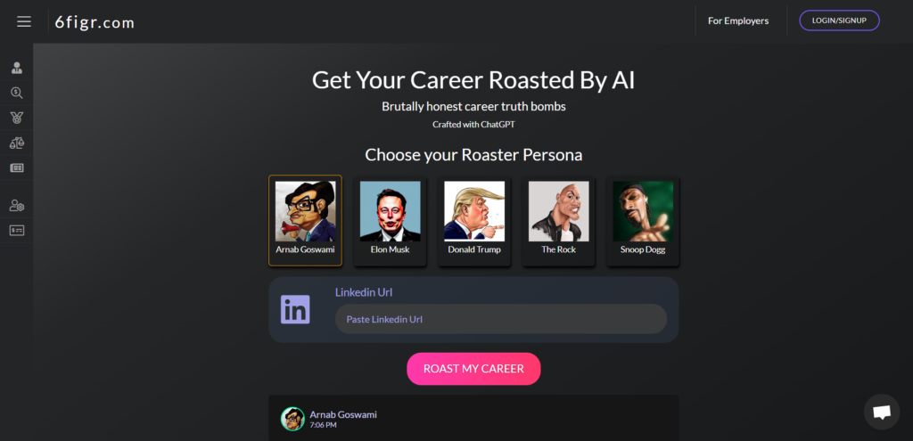
Task: Click the person profile sidebar icon
Action: pyautogui.click(x=17, y=68)
